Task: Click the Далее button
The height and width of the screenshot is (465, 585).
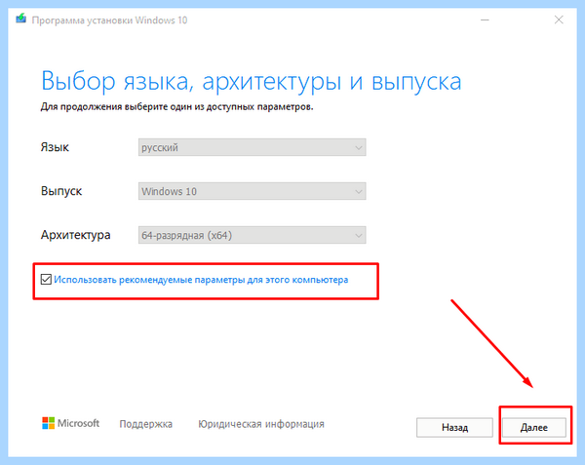Action: (x=534, y=427)
